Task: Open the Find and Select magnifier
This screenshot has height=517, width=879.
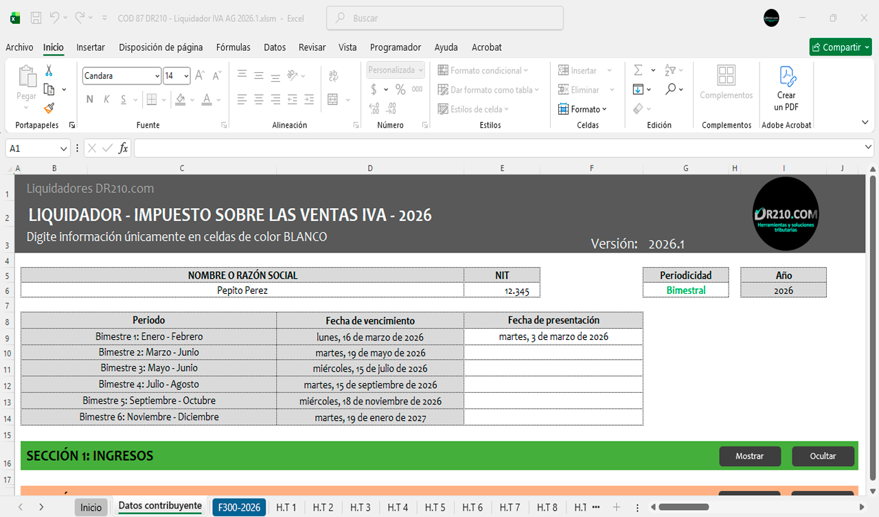Action: [x=670, y=89]
